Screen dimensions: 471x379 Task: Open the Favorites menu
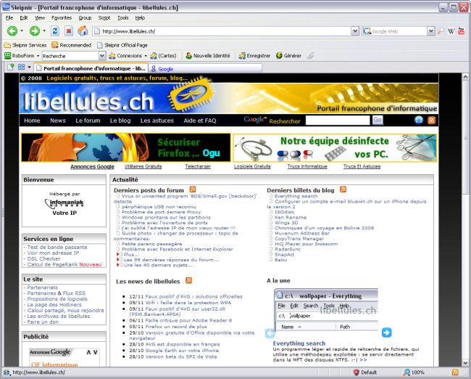[x=62, y=17]
